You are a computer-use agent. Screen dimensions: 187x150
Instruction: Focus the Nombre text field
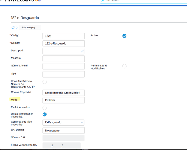pos(63,44)
